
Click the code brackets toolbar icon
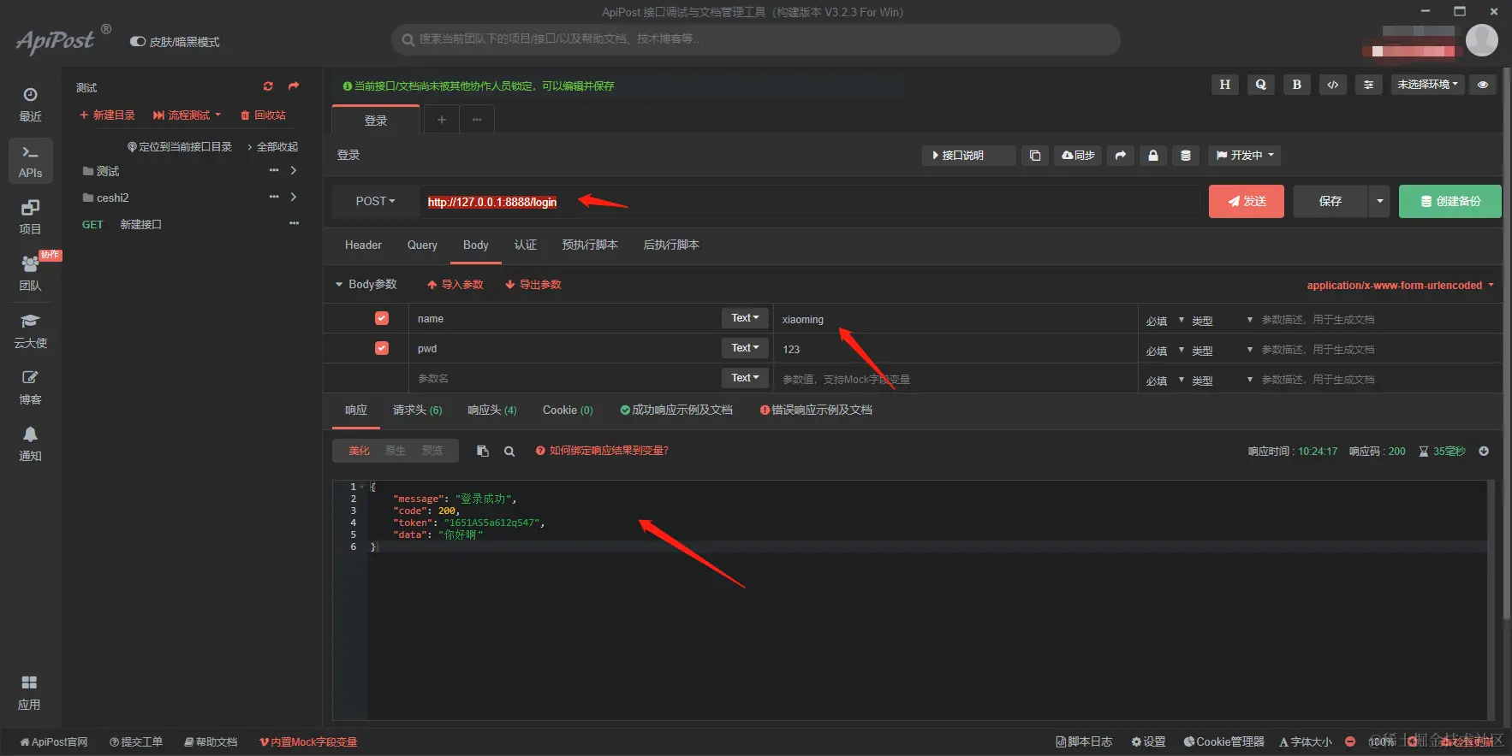[x=1332, y=85]
